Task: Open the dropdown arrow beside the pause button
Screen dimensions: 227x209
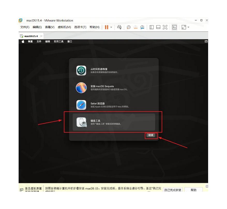Action: 111,27
